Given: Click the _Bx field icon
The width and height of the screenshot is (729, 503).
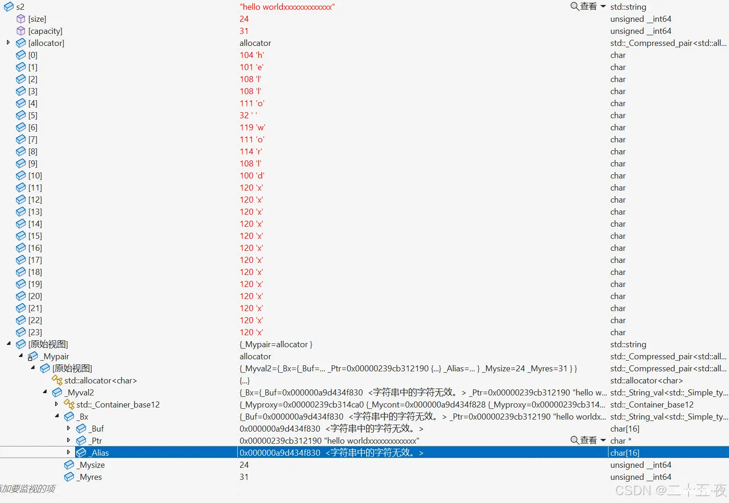Looking at the screenshot, I should tap(69, 417).
